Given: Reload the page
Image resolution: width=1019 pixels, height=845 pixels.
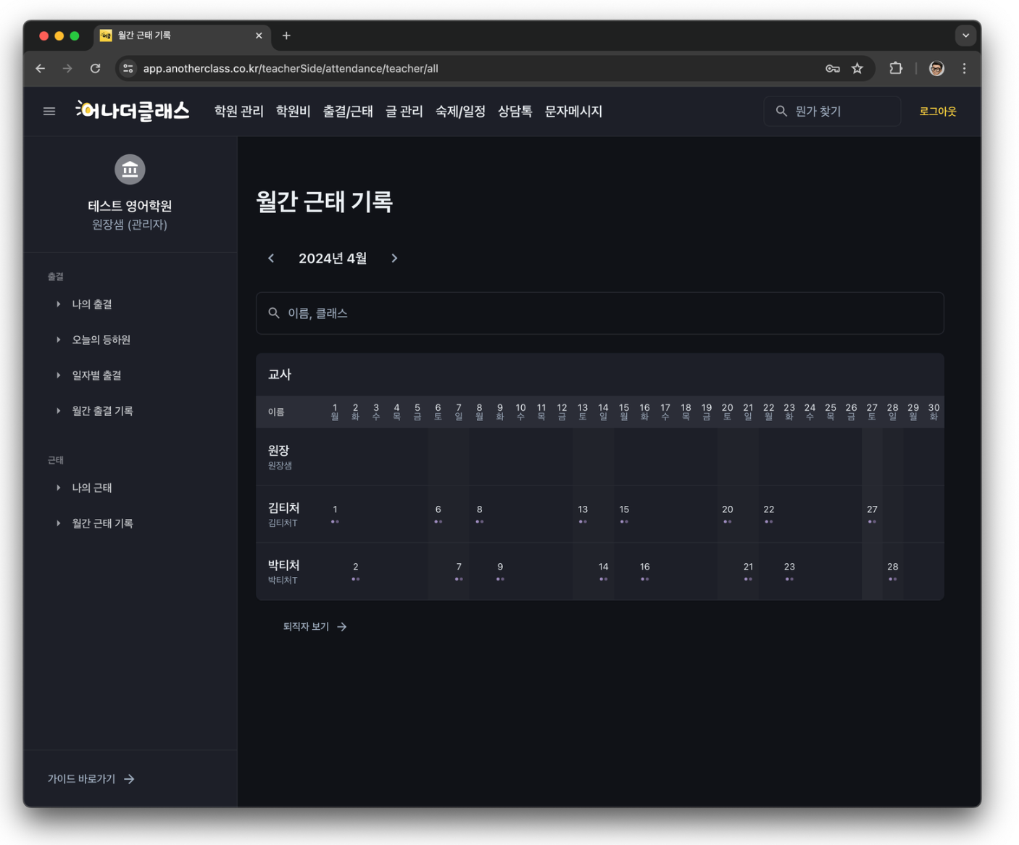Looking at the screenshot, I should [95, 69].
